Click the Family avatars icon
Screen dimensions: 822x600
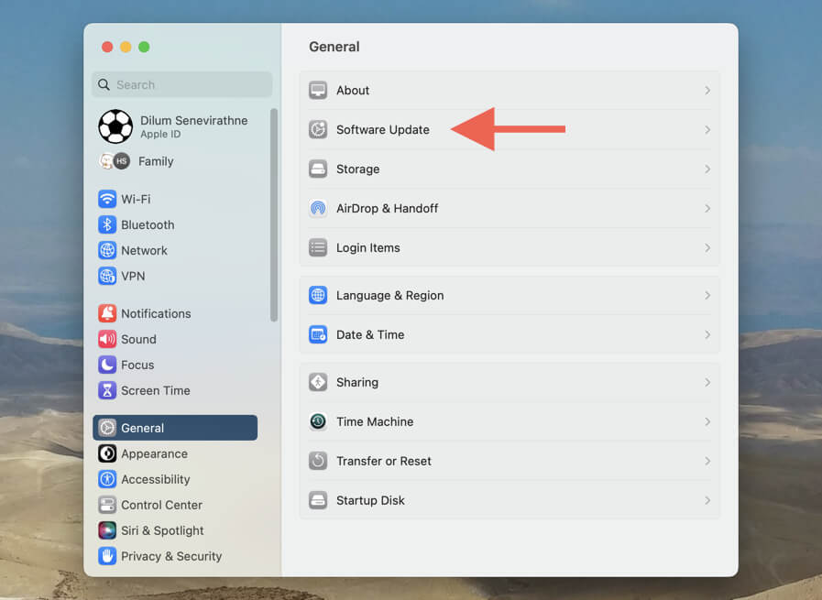[x=115, y=161]
